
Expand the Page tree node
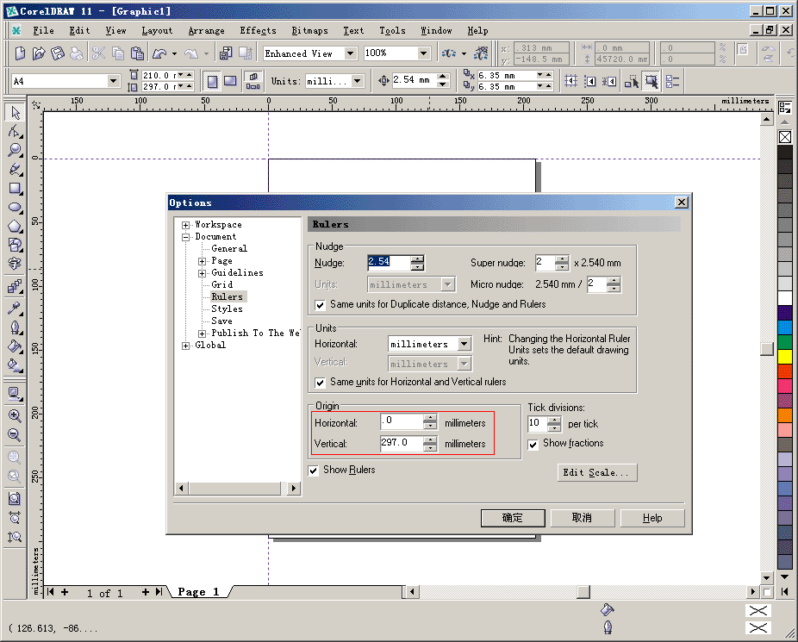[202, 261]
